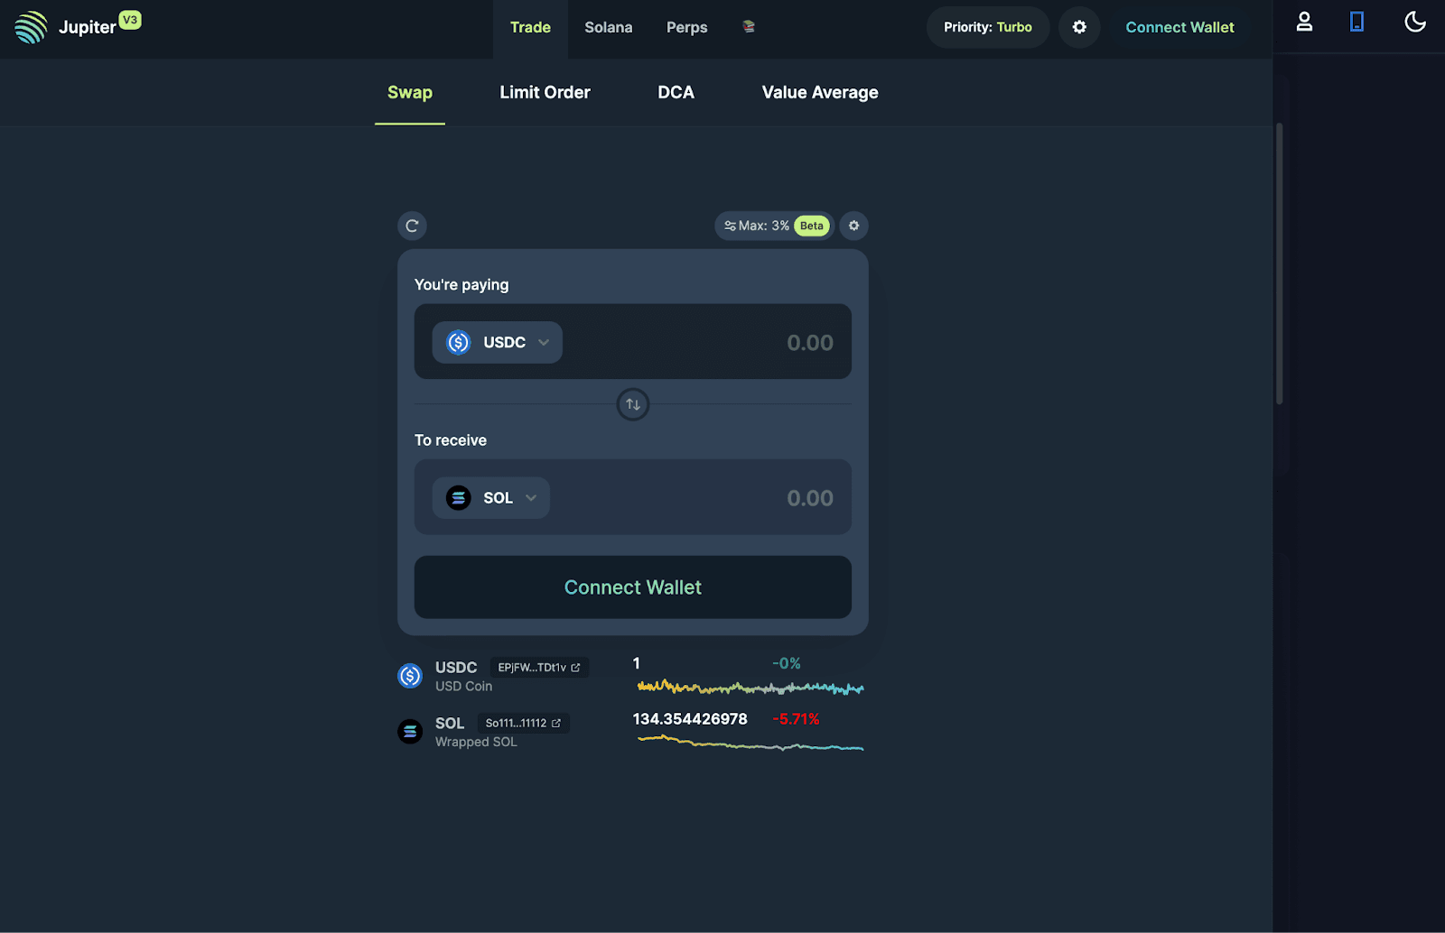1445x933 pixels.
Task: Click the small icon next to Perps
Action: click(749, 27)
